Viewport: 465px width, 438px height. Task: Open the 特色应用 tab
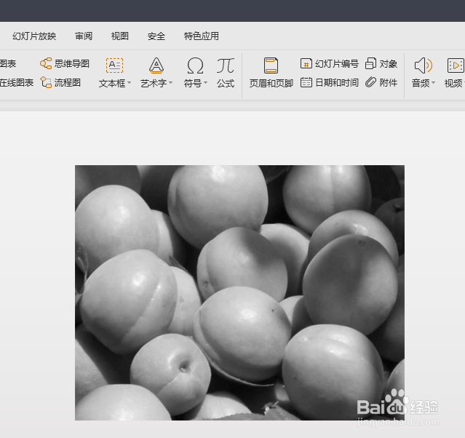point(202,36)
